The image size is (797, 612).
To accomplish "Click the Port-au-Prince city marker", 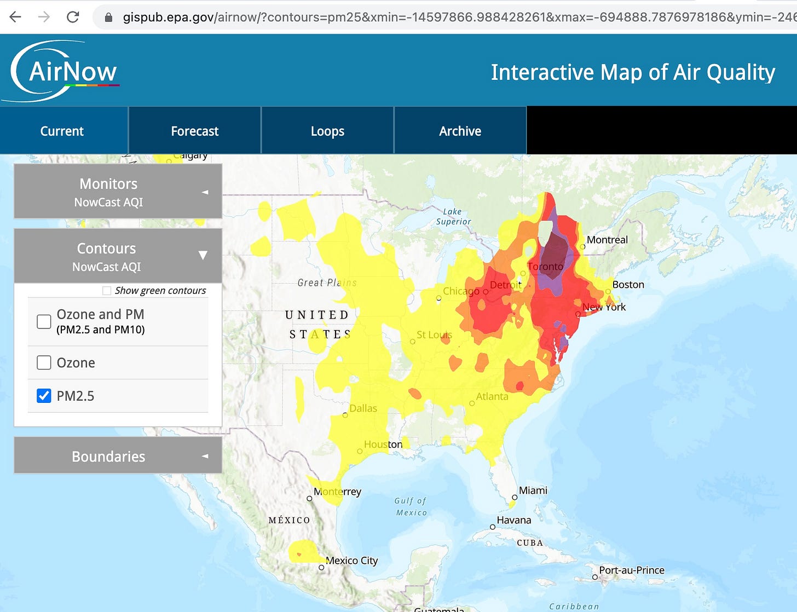I will 595,577.
